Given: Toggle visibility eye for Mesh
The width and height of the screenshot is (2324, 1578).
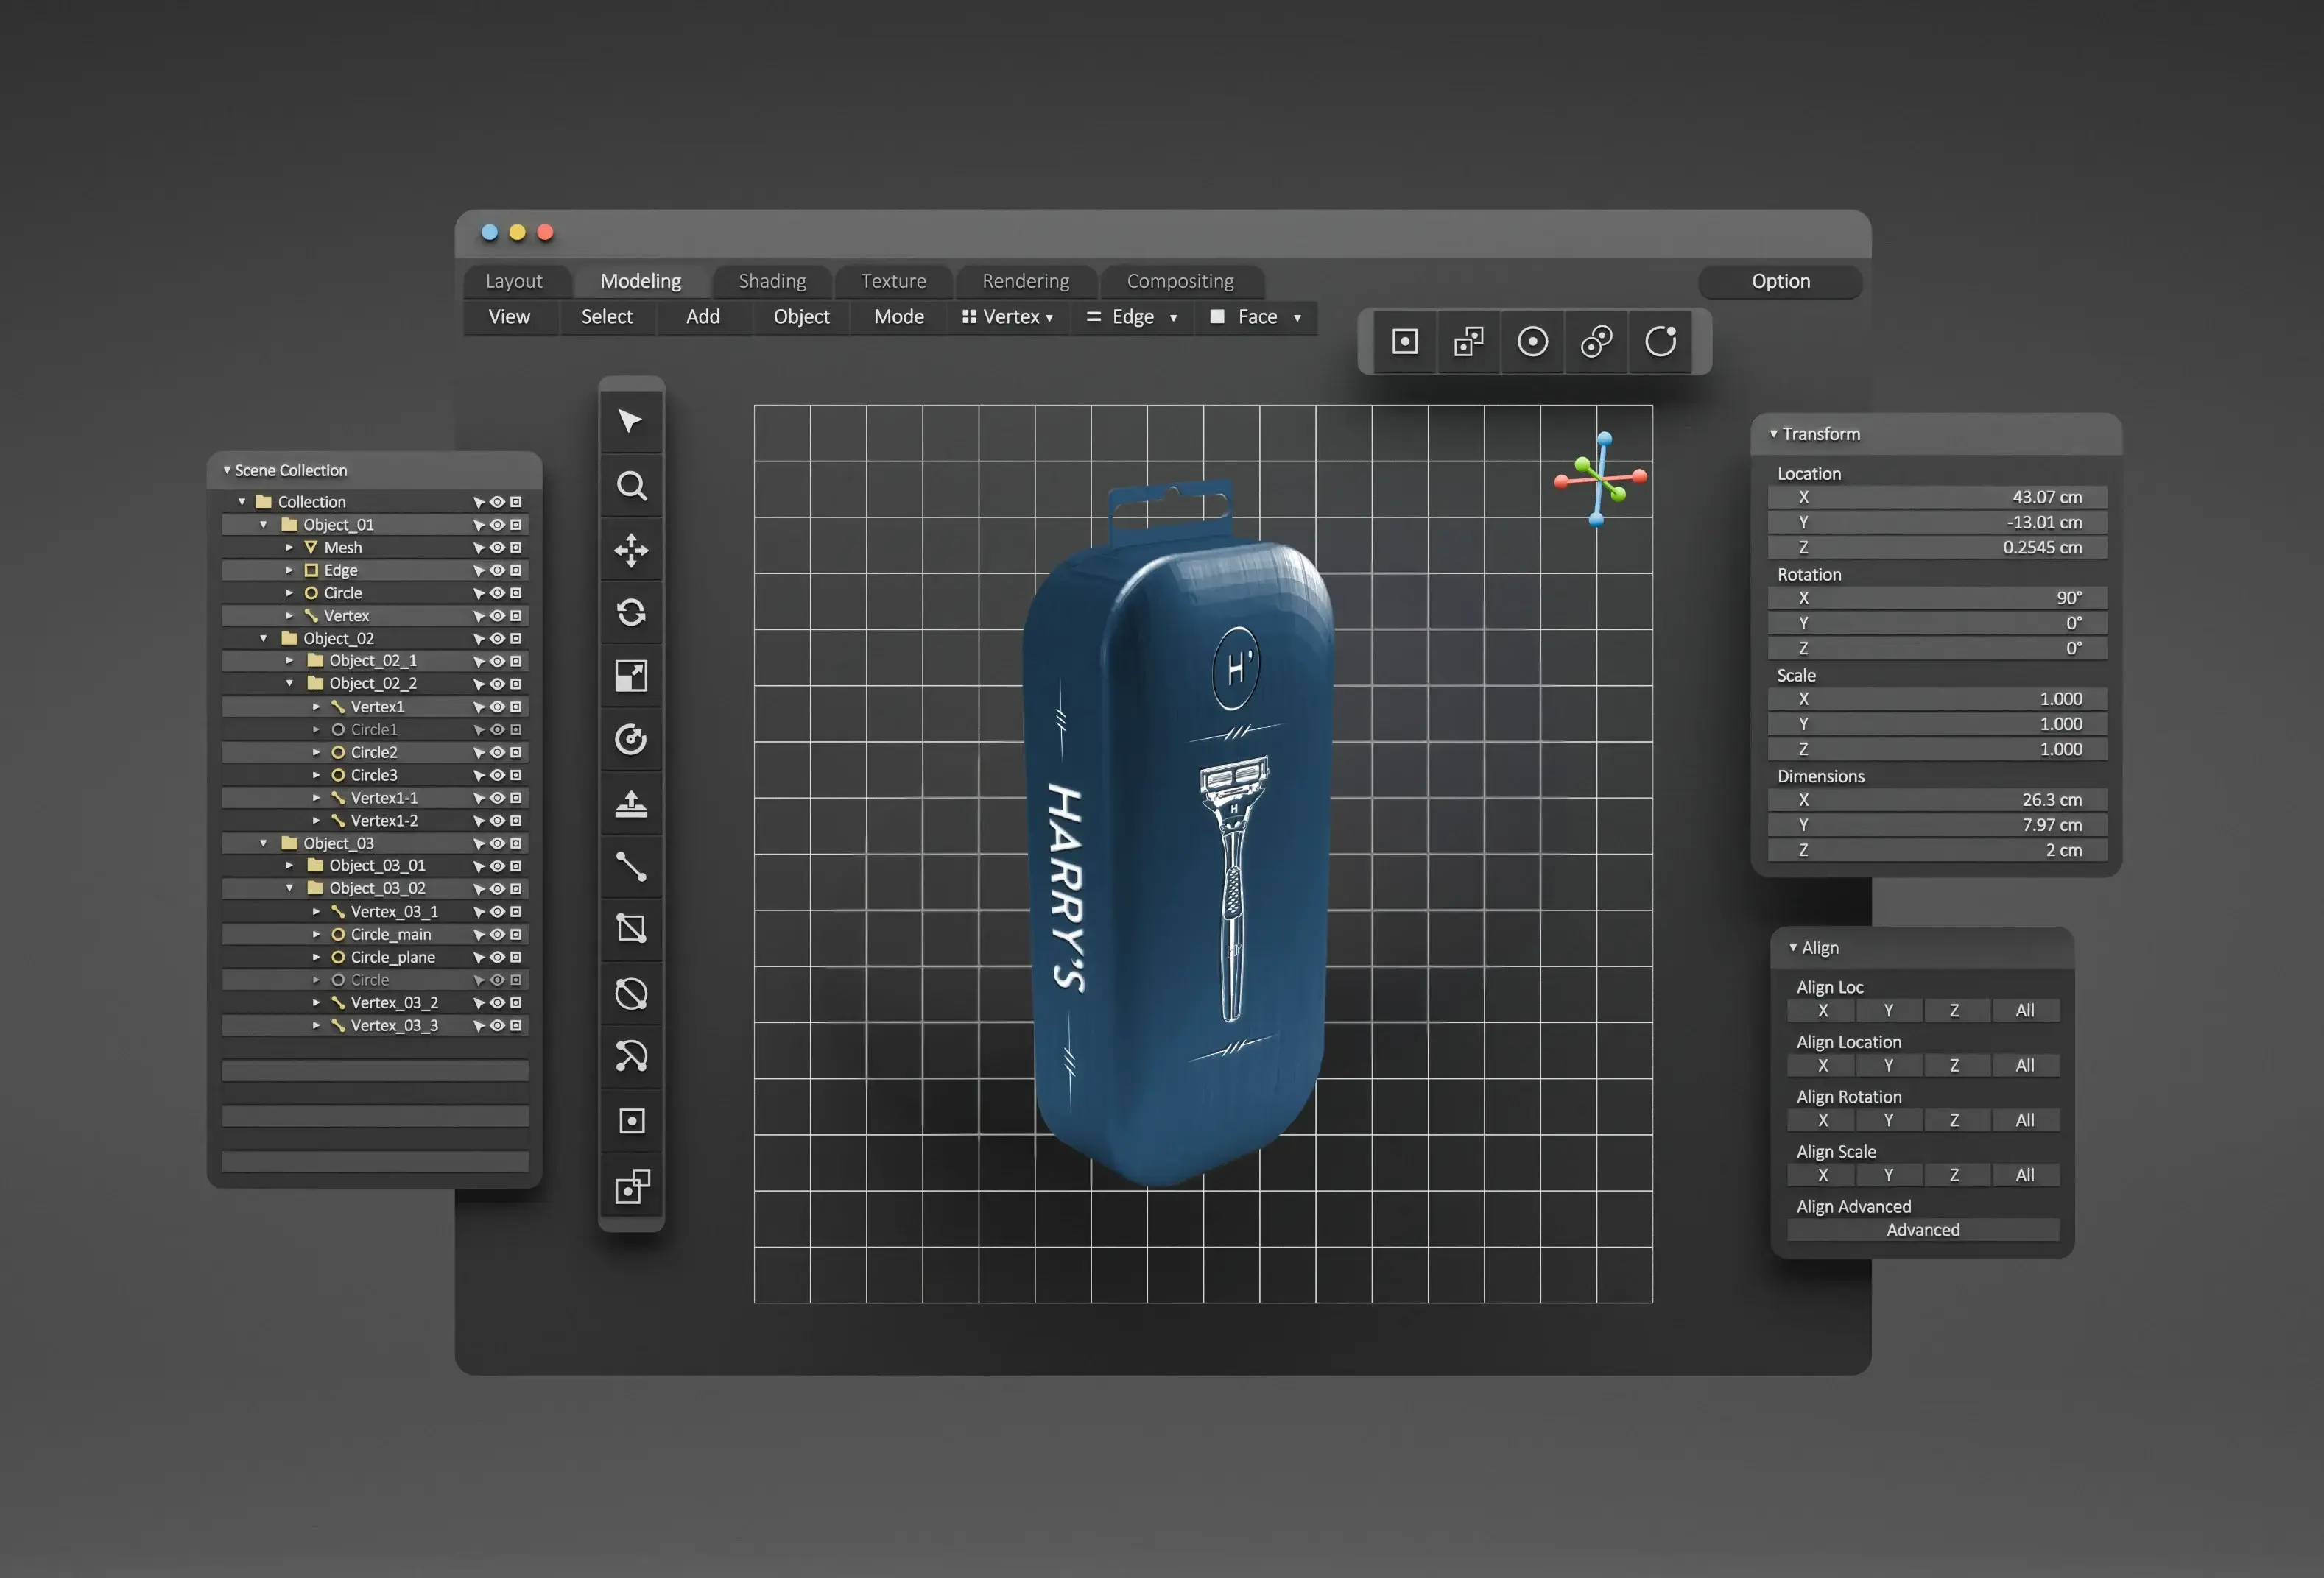Looking at the screenshot, I should point(497,548).
